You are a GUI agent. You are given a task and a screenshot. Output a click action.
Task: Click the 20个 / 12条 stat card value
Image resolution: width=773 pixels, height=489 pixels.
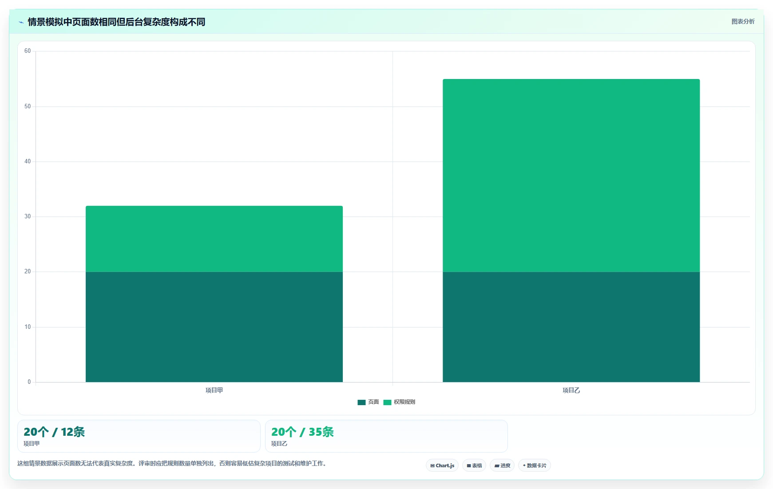tap(54, 432)
